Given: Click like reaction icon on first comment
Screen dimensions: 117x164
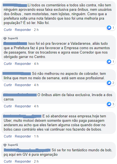Looking at the screenshot, I should click(x=109, y=28).
